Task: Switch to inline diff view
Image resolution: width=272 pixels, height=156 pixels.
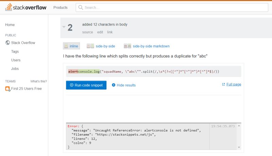Action: [71, 46]
